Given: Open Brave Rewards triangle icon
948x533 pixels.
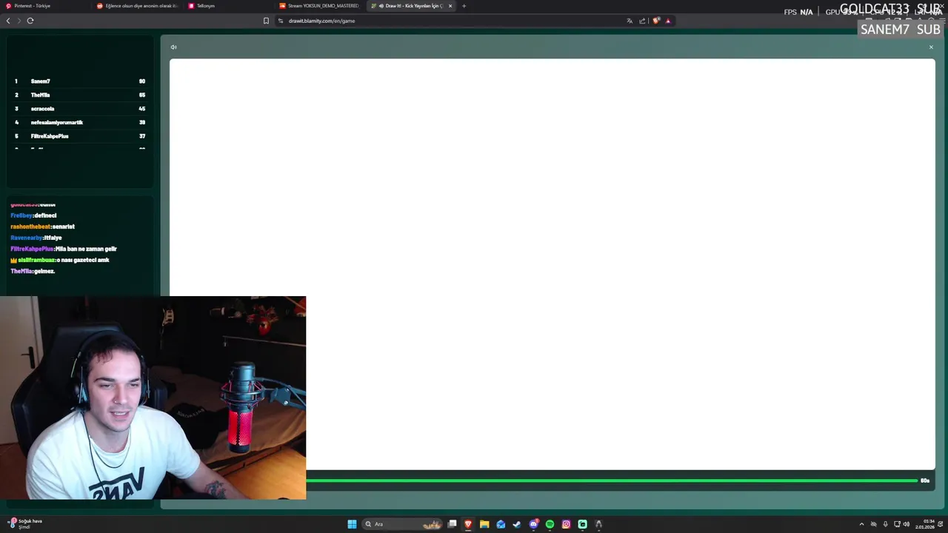Looking at the screenshot, I should pyautogui.click(x=668, y=21).
